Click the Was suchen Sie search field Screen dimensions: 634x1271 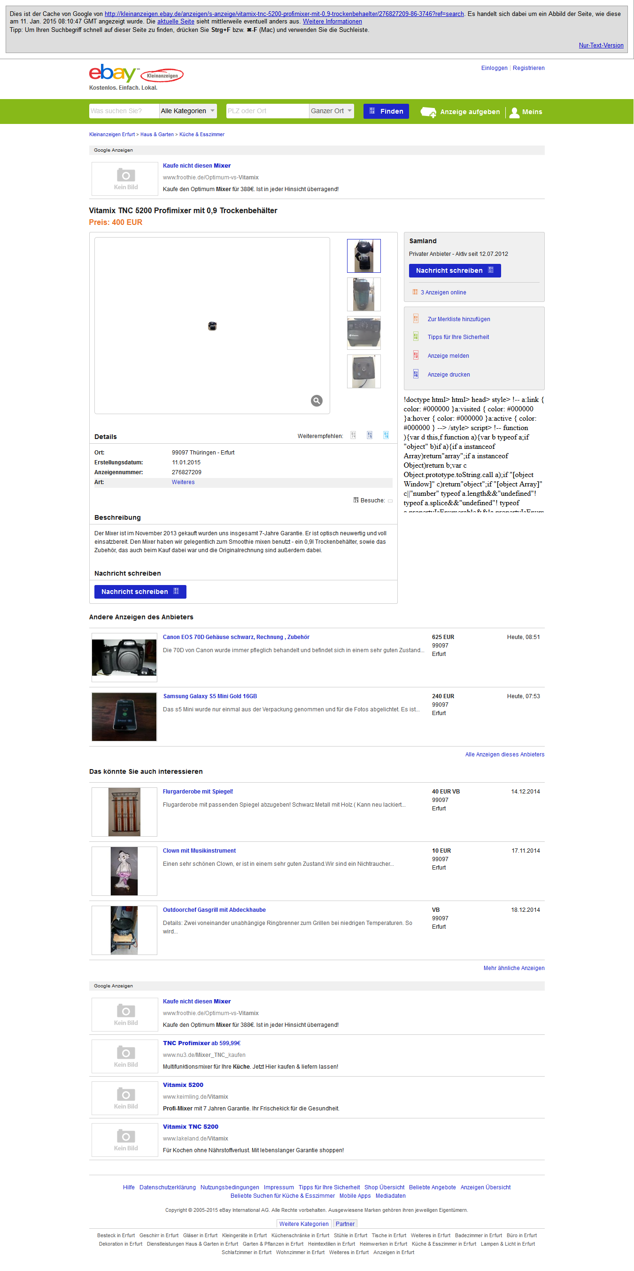(124, 111)
